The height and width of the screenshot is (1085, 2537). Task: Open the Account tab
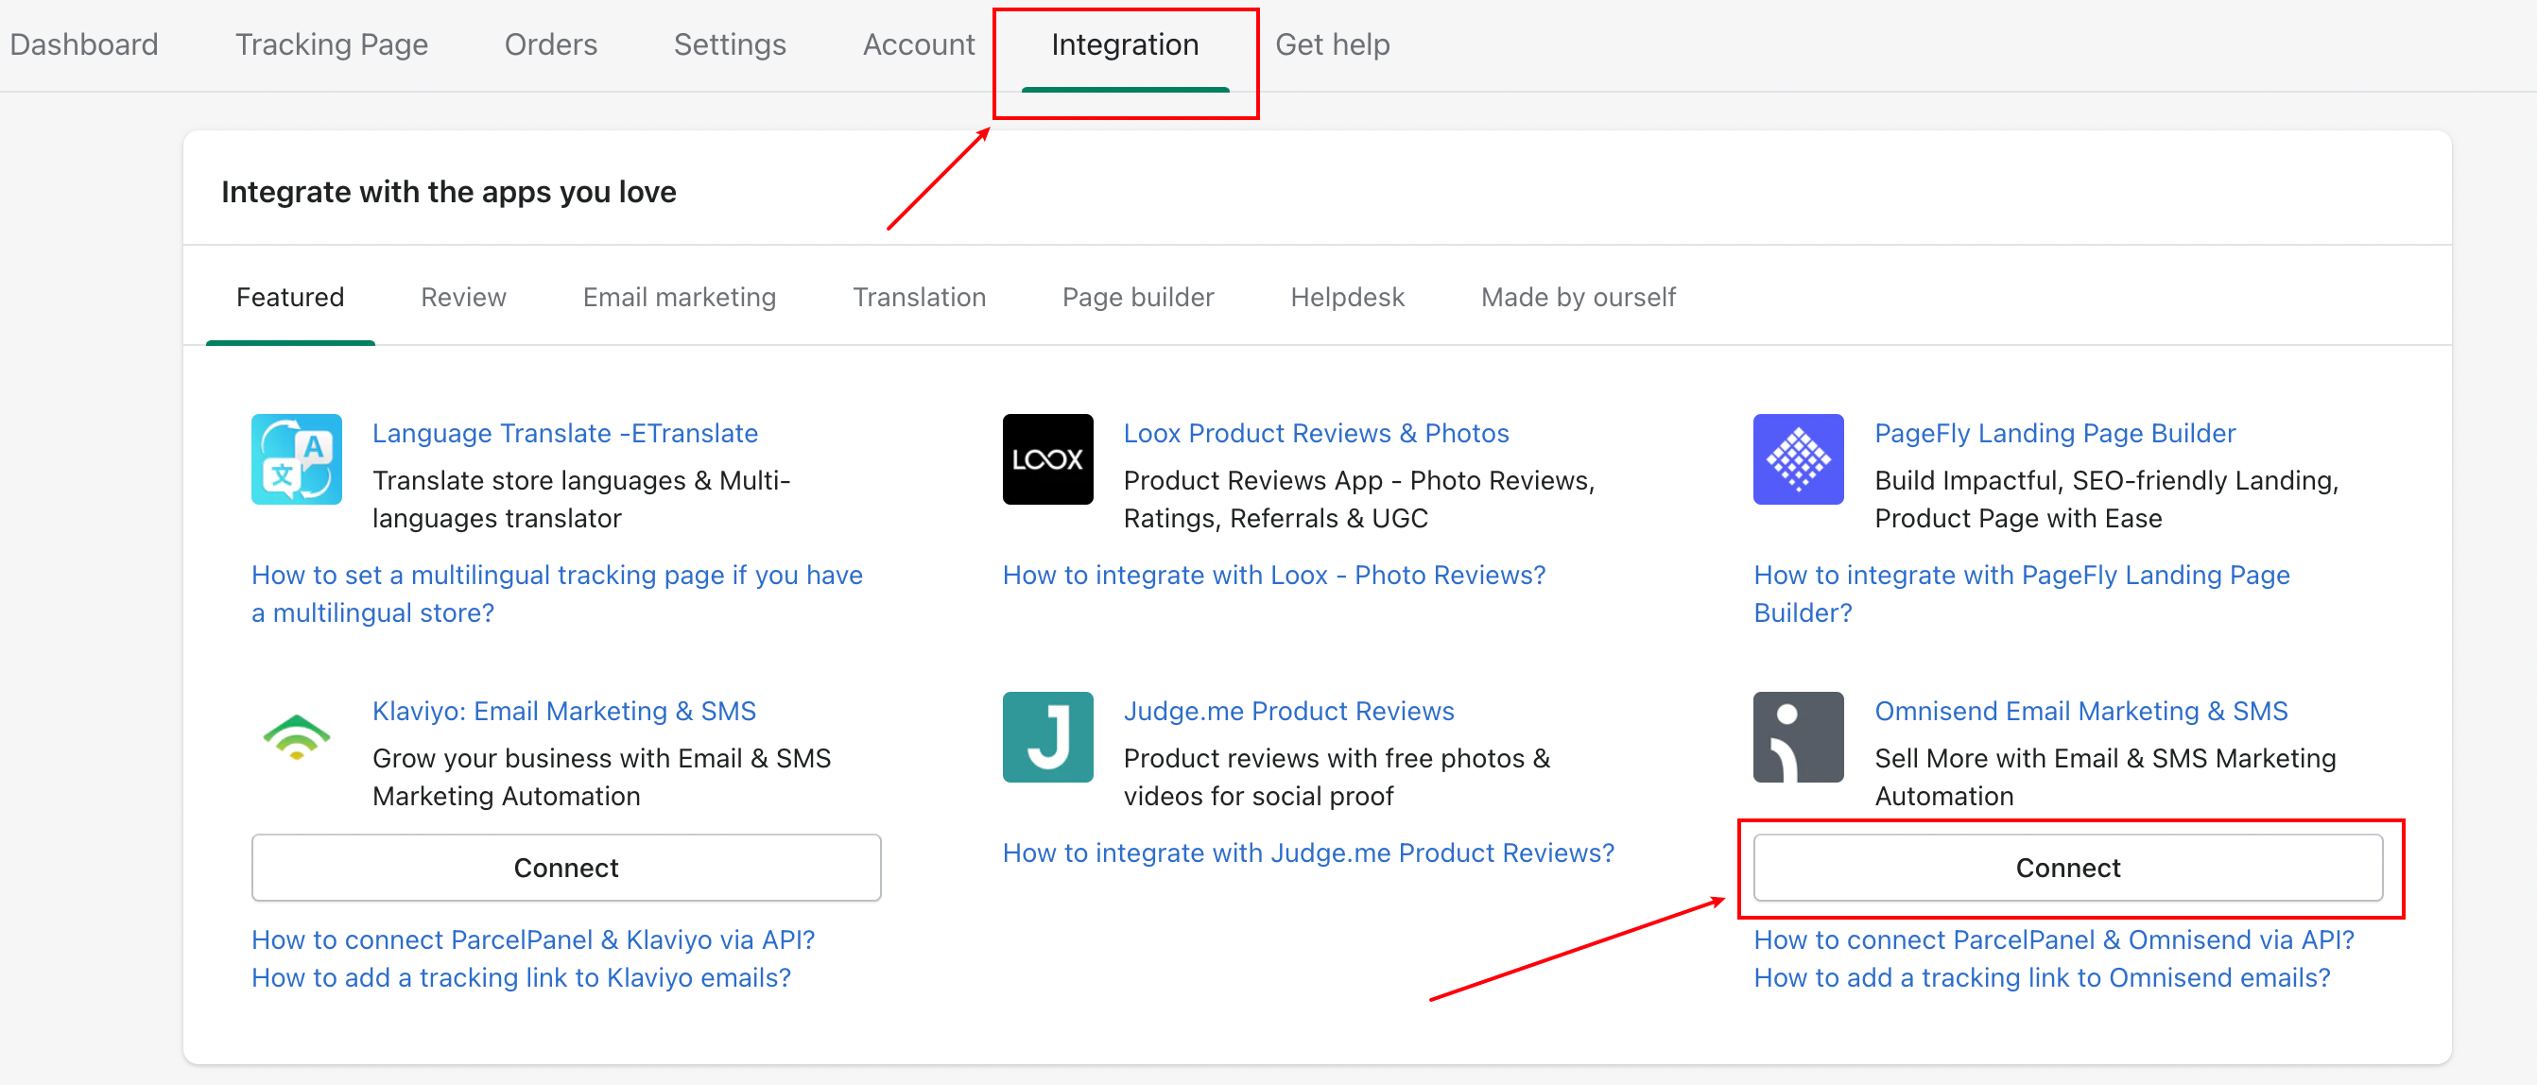(x=919, y=44)
